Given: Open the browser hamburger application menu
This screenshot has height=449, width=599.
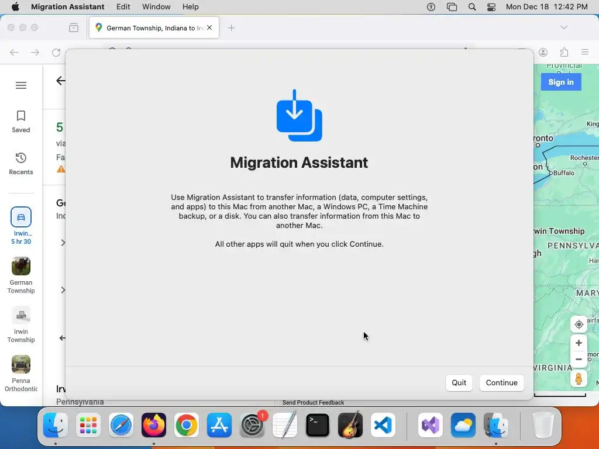Looking at the screenshot, I should [584, 52].
